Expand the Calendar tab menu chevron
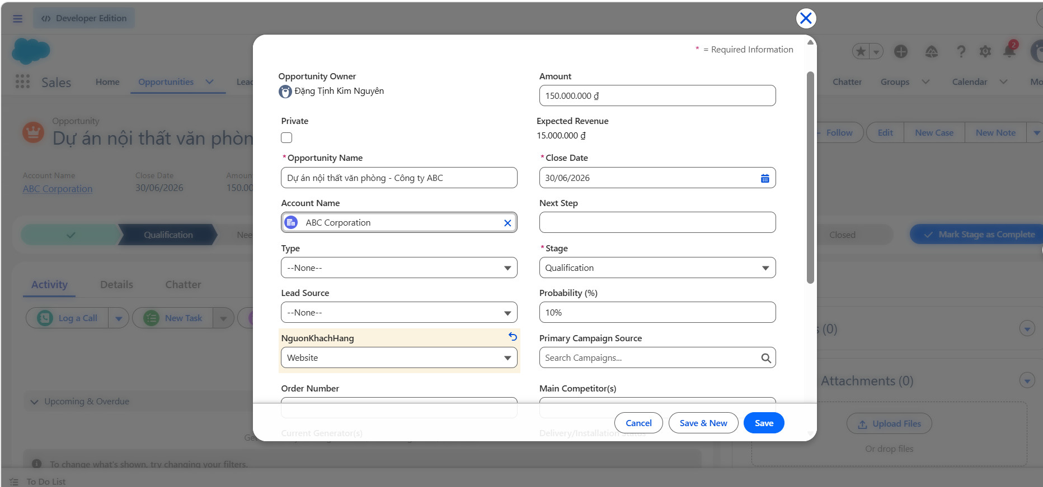This screenshot has width=1043, height=487. coord(1004,82)
